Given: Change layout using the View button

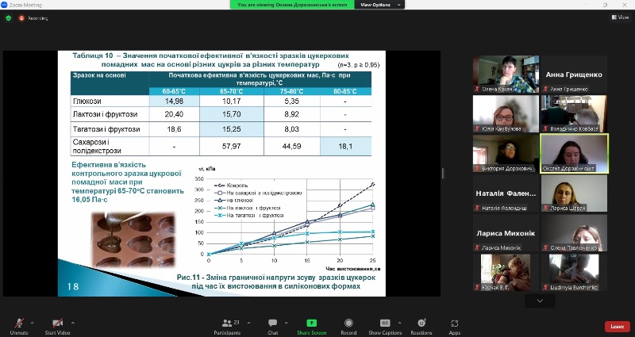Looking at the screenshot, I should tap(620, 17).
